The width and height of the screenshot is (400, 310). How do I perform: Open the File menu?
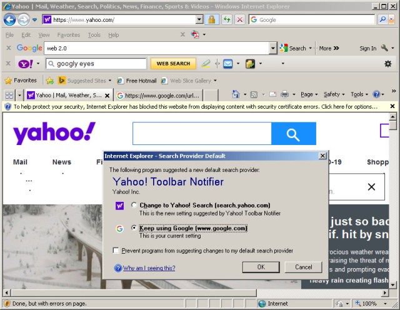[10, 35]
